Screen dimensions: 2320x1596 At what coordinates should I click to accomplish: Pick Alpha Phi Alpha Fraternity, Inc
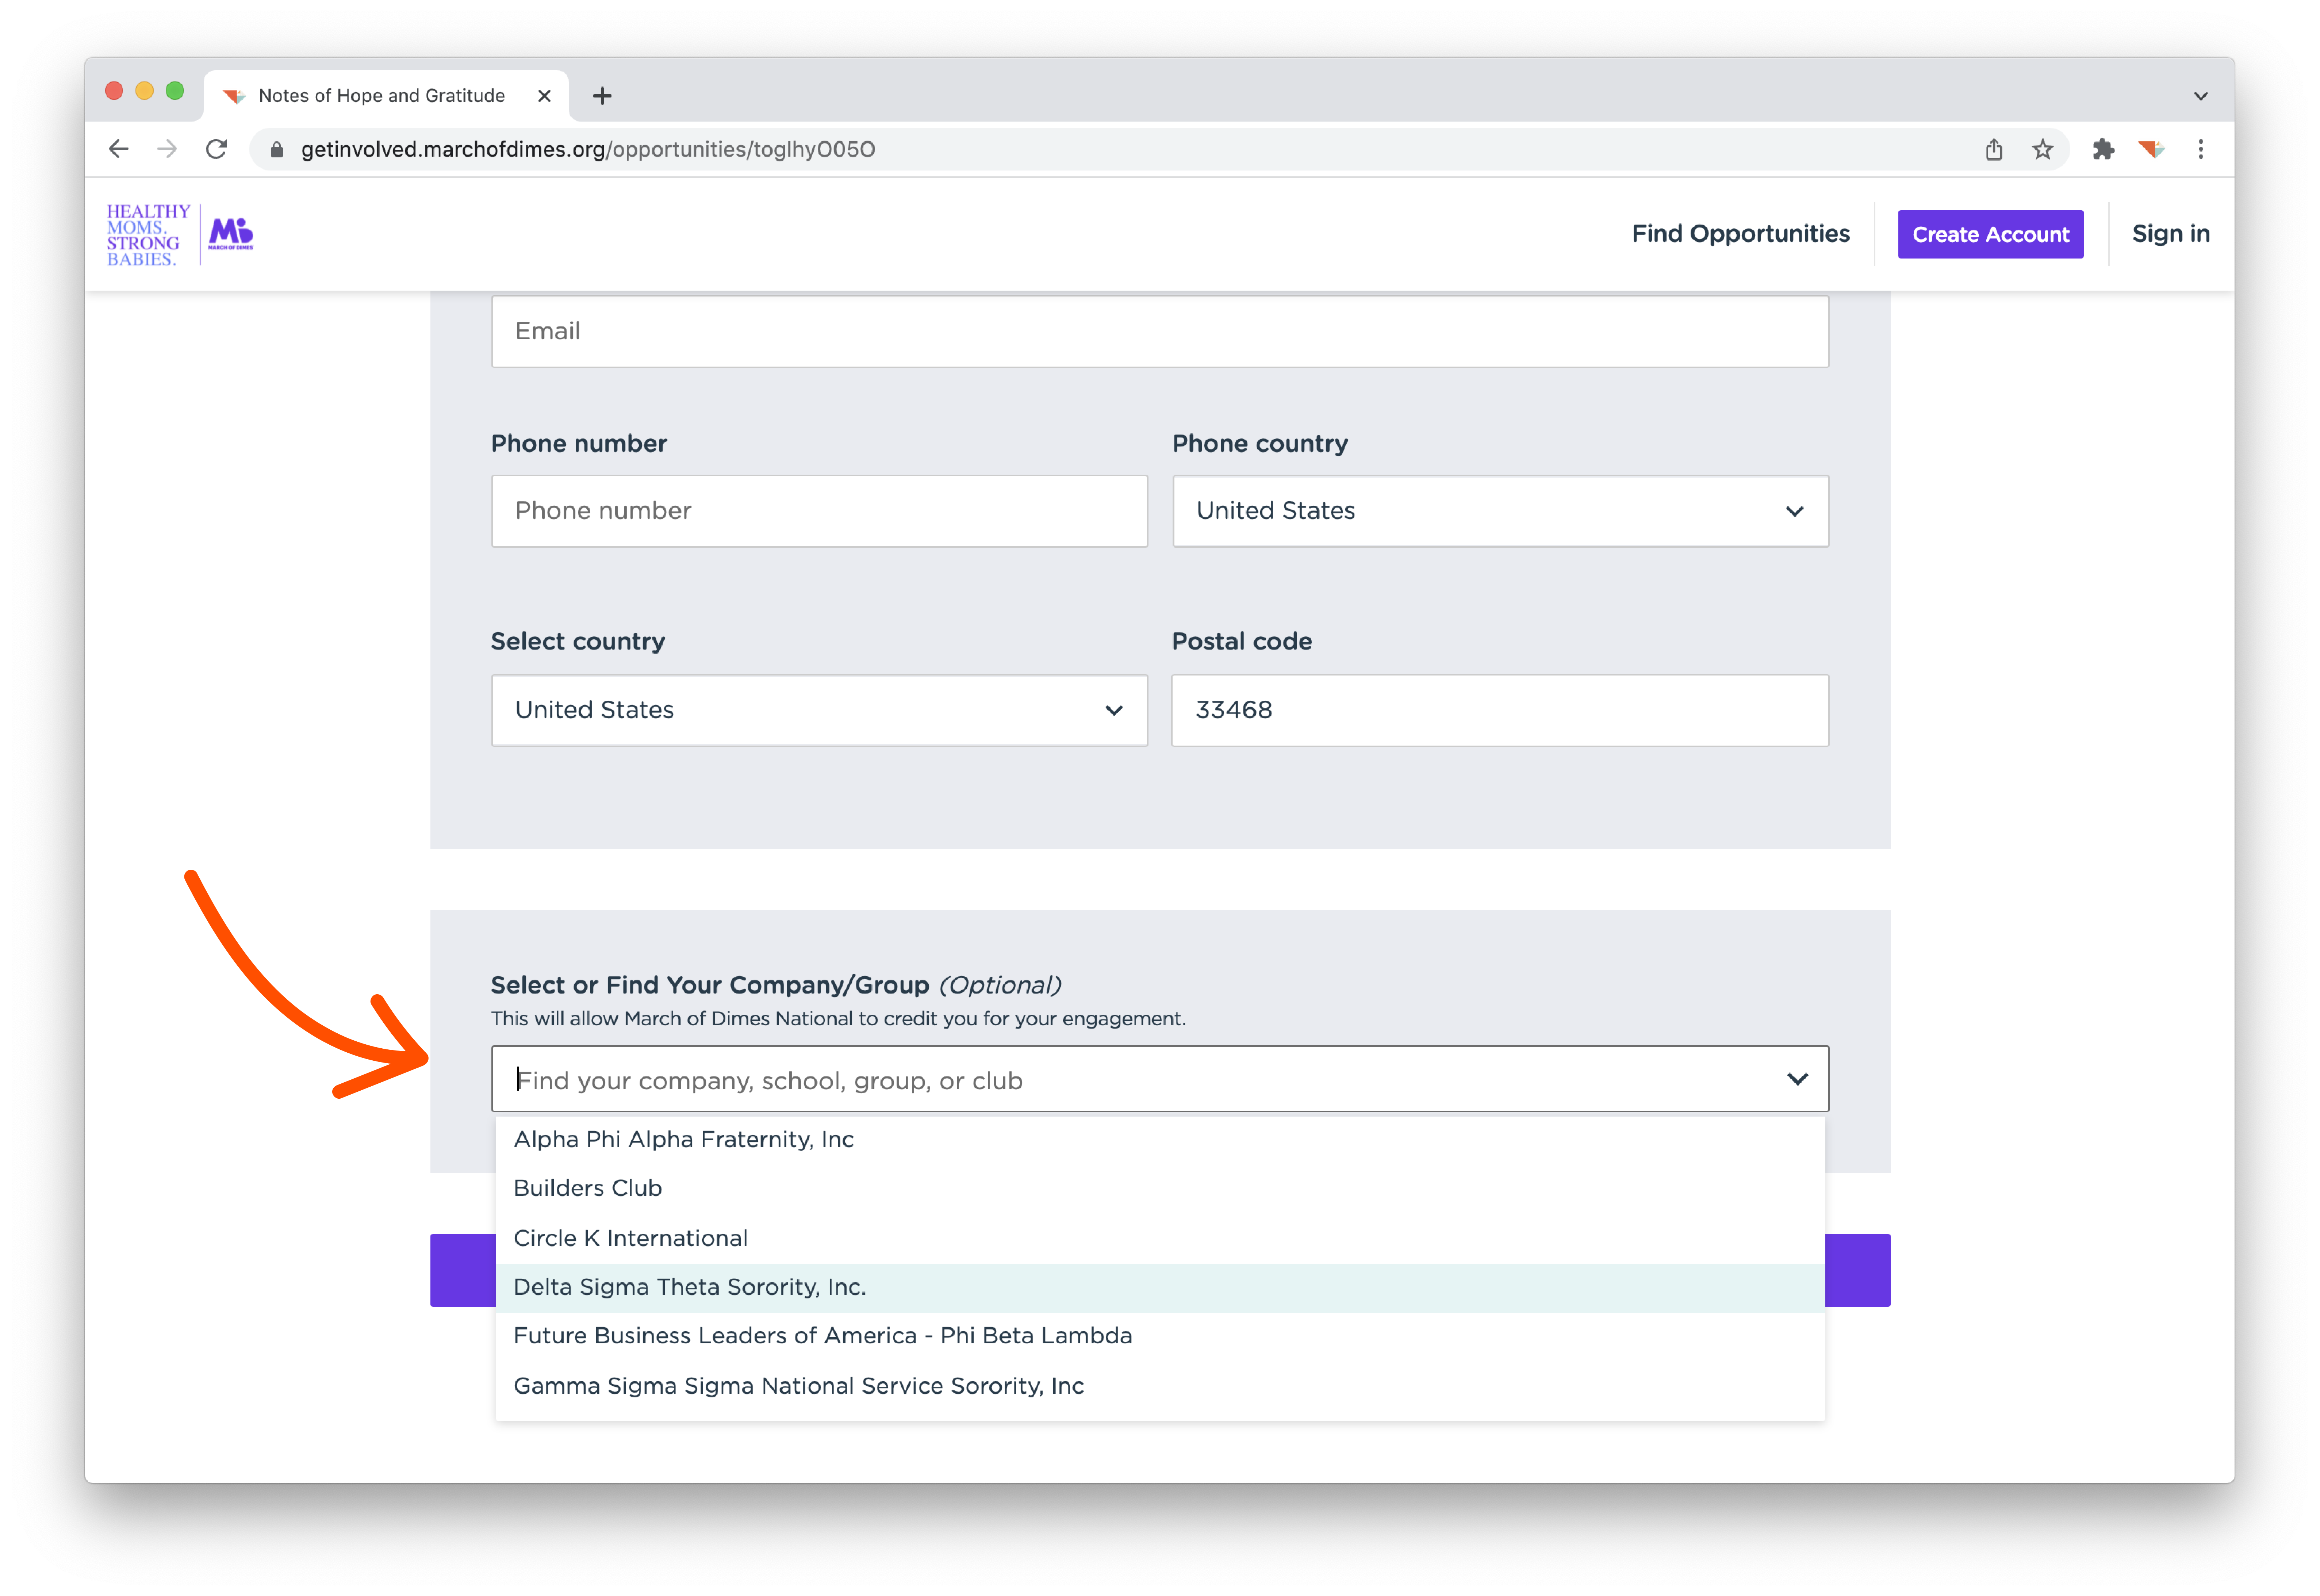[684, 1139]
